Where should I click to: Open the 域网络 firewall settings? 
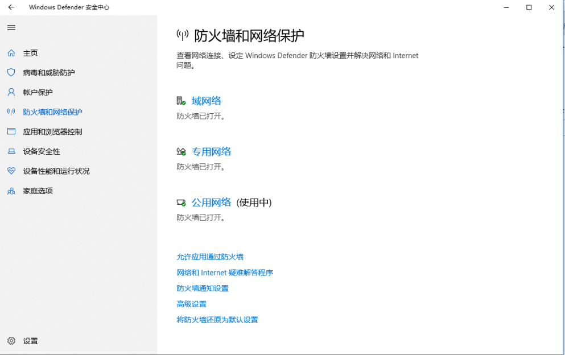pyautogui.click(x=207, y=101)
